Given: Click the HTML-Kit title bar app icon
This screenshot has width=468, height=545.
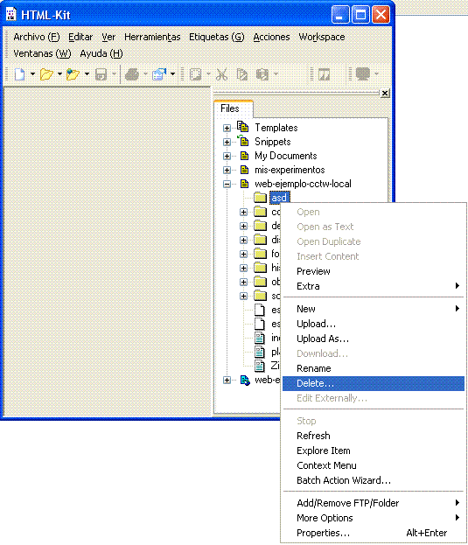Looking at the screenshot, I should point(11,14).
